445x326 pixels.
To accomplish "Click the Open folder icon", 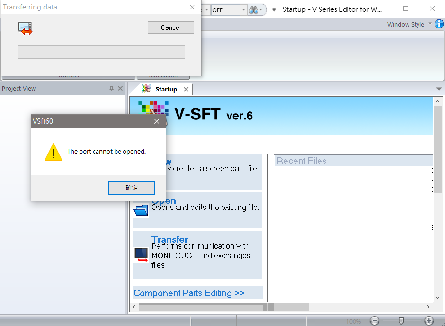I will click(x=141, y=210).
